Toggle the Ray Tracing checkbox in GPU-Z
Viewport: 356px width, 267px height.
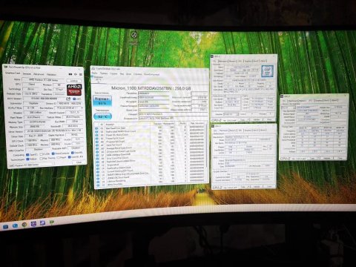pos(42,159)
